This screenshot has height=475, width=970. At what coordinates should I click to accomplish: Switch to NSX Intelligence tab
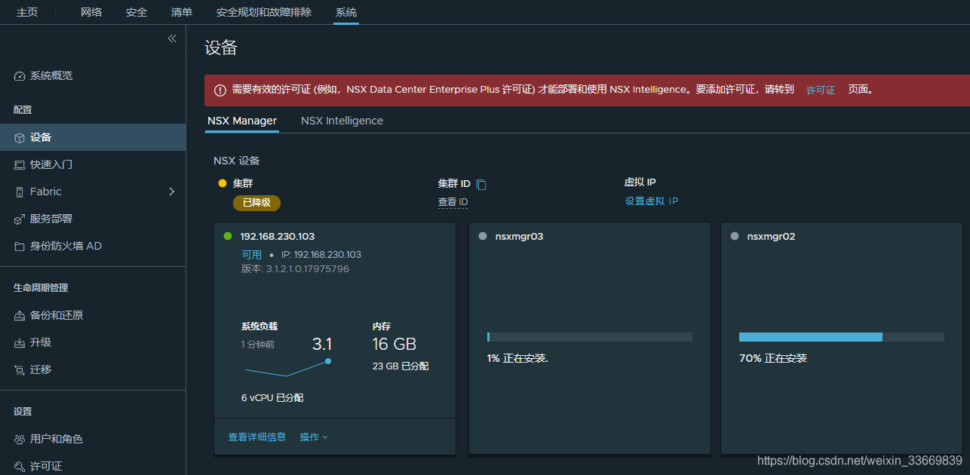(342, 121)
